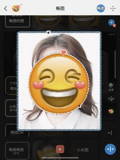
Task: Open the four-dot more menu
Action: pyautogui.click(x=113, y=9)
